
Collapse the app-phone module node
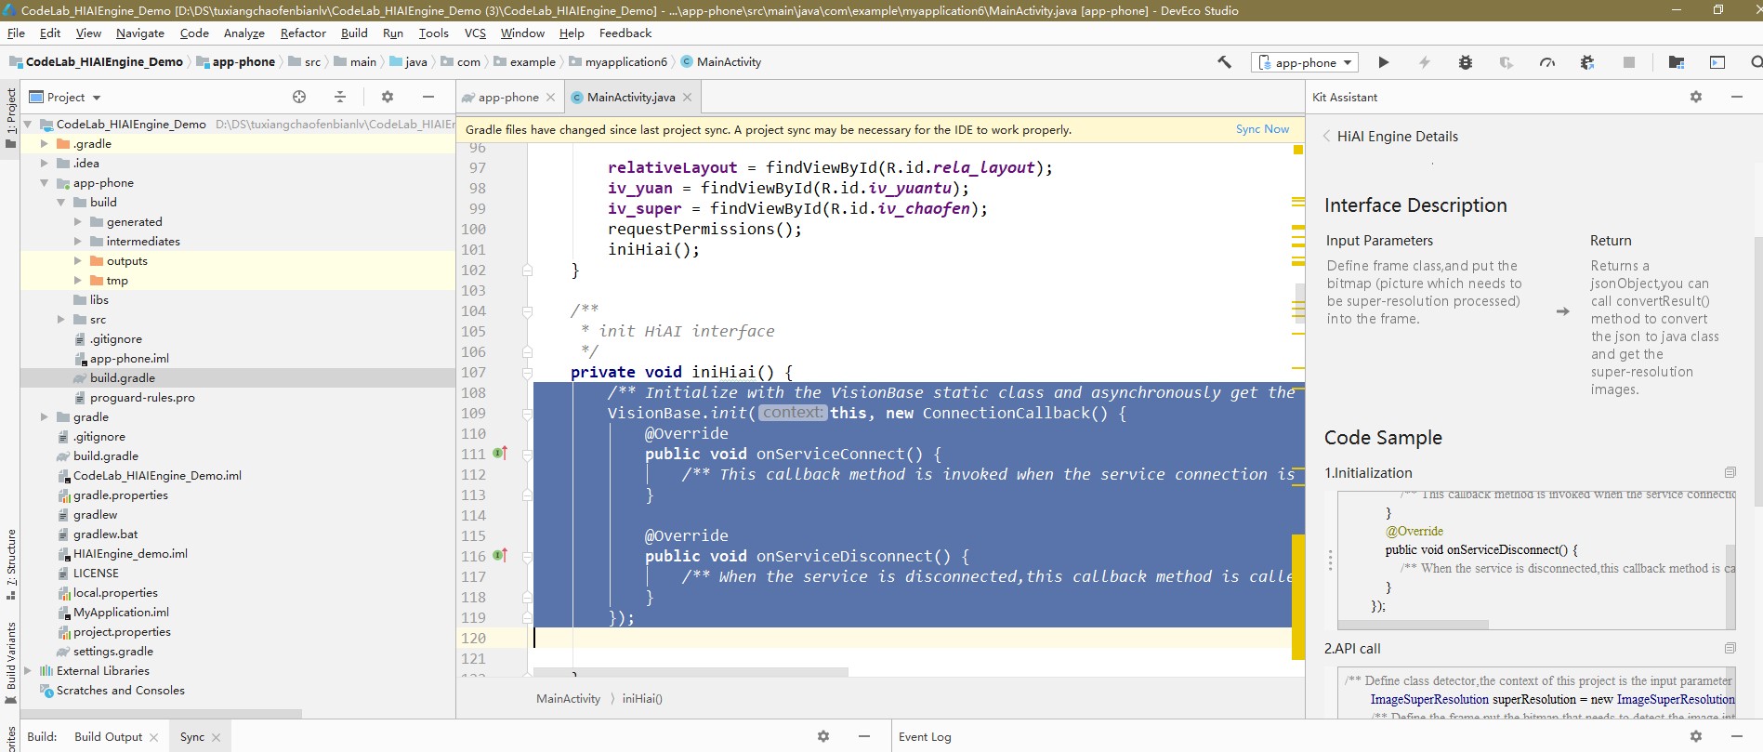[44, 183]
